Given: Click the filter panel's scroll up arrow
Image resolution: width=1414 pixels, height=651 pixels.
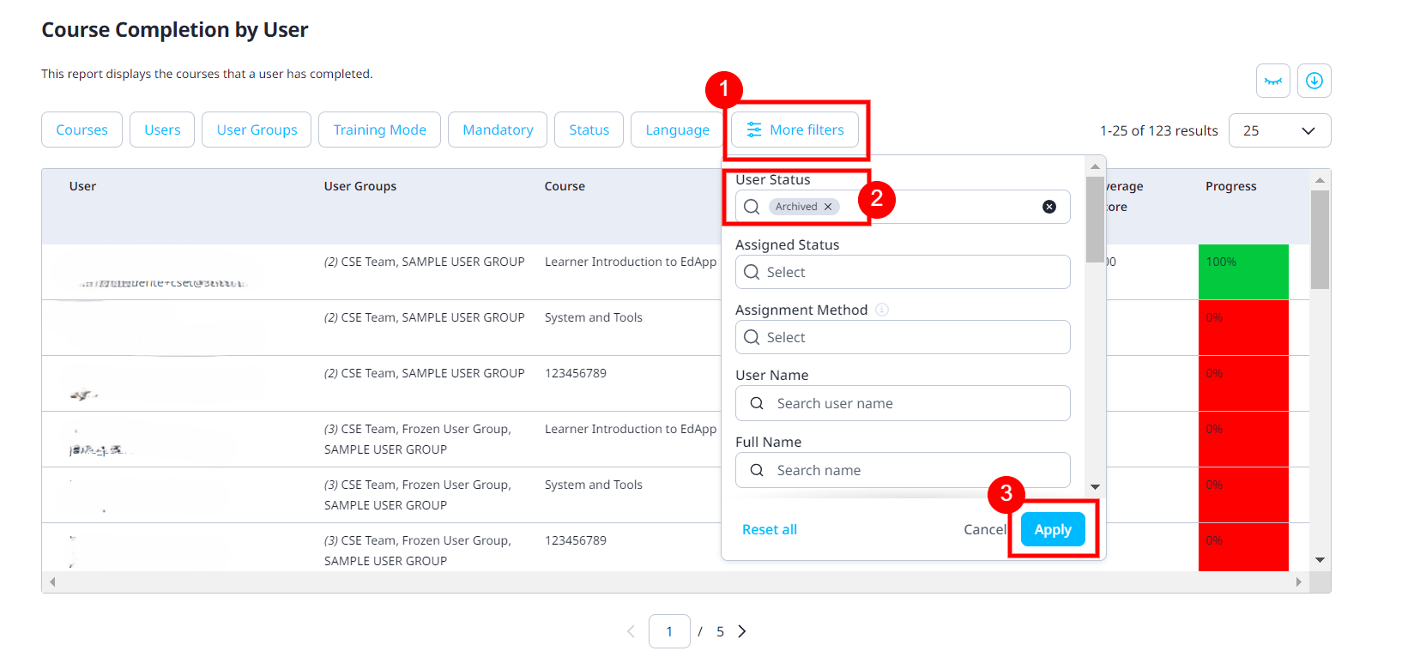Looking at the screenshot, I should click(x=1095, y=166).
